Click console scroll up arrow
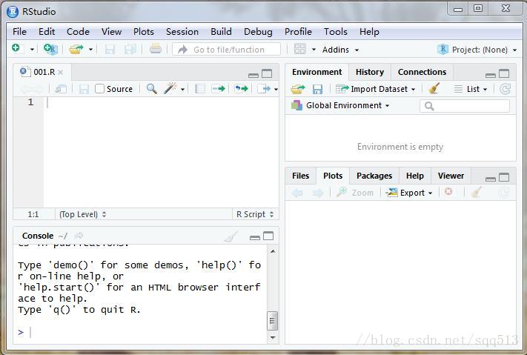This screenshot has height=355, width=527. pyautogui.click(x=273, y=251)
